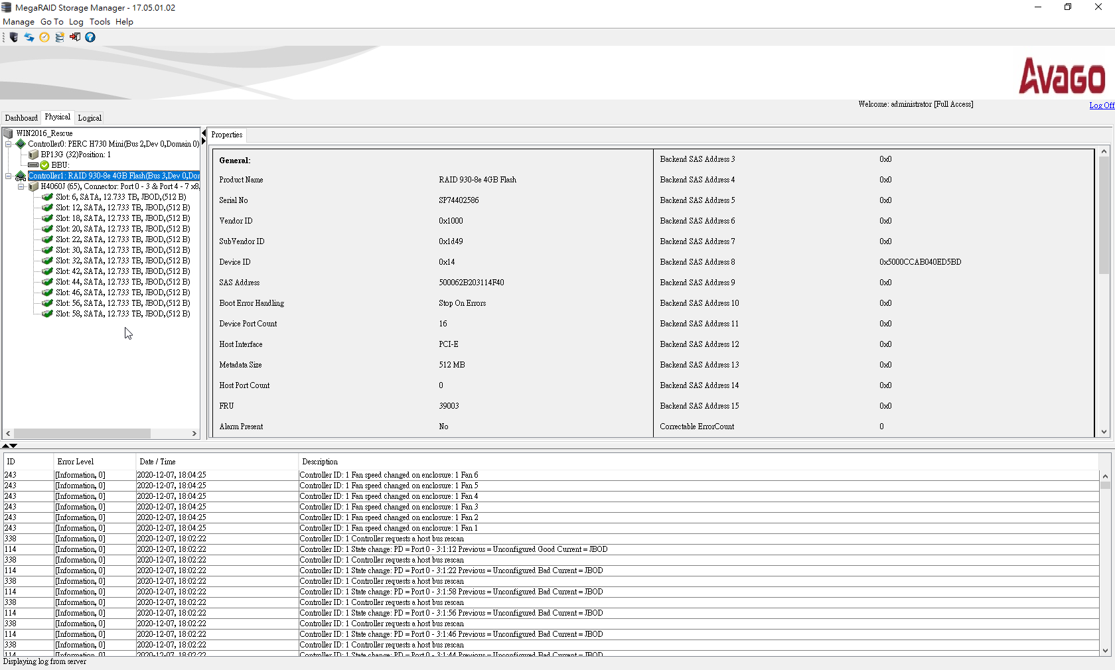Switch to the Dashboard tab

21,118
